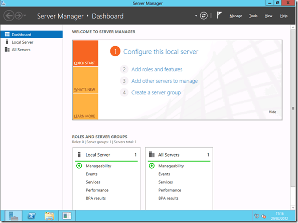Image resolution: width=298 pixels, height=223 pixels.
Task: Open Server Manager from the taskbar
Action: click(x=14, y=216)
